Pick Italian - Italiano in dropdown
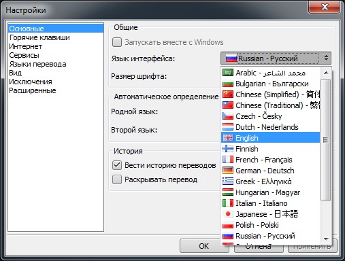Image resolution: width=345 pixels, height=261 pixels. 270,203
